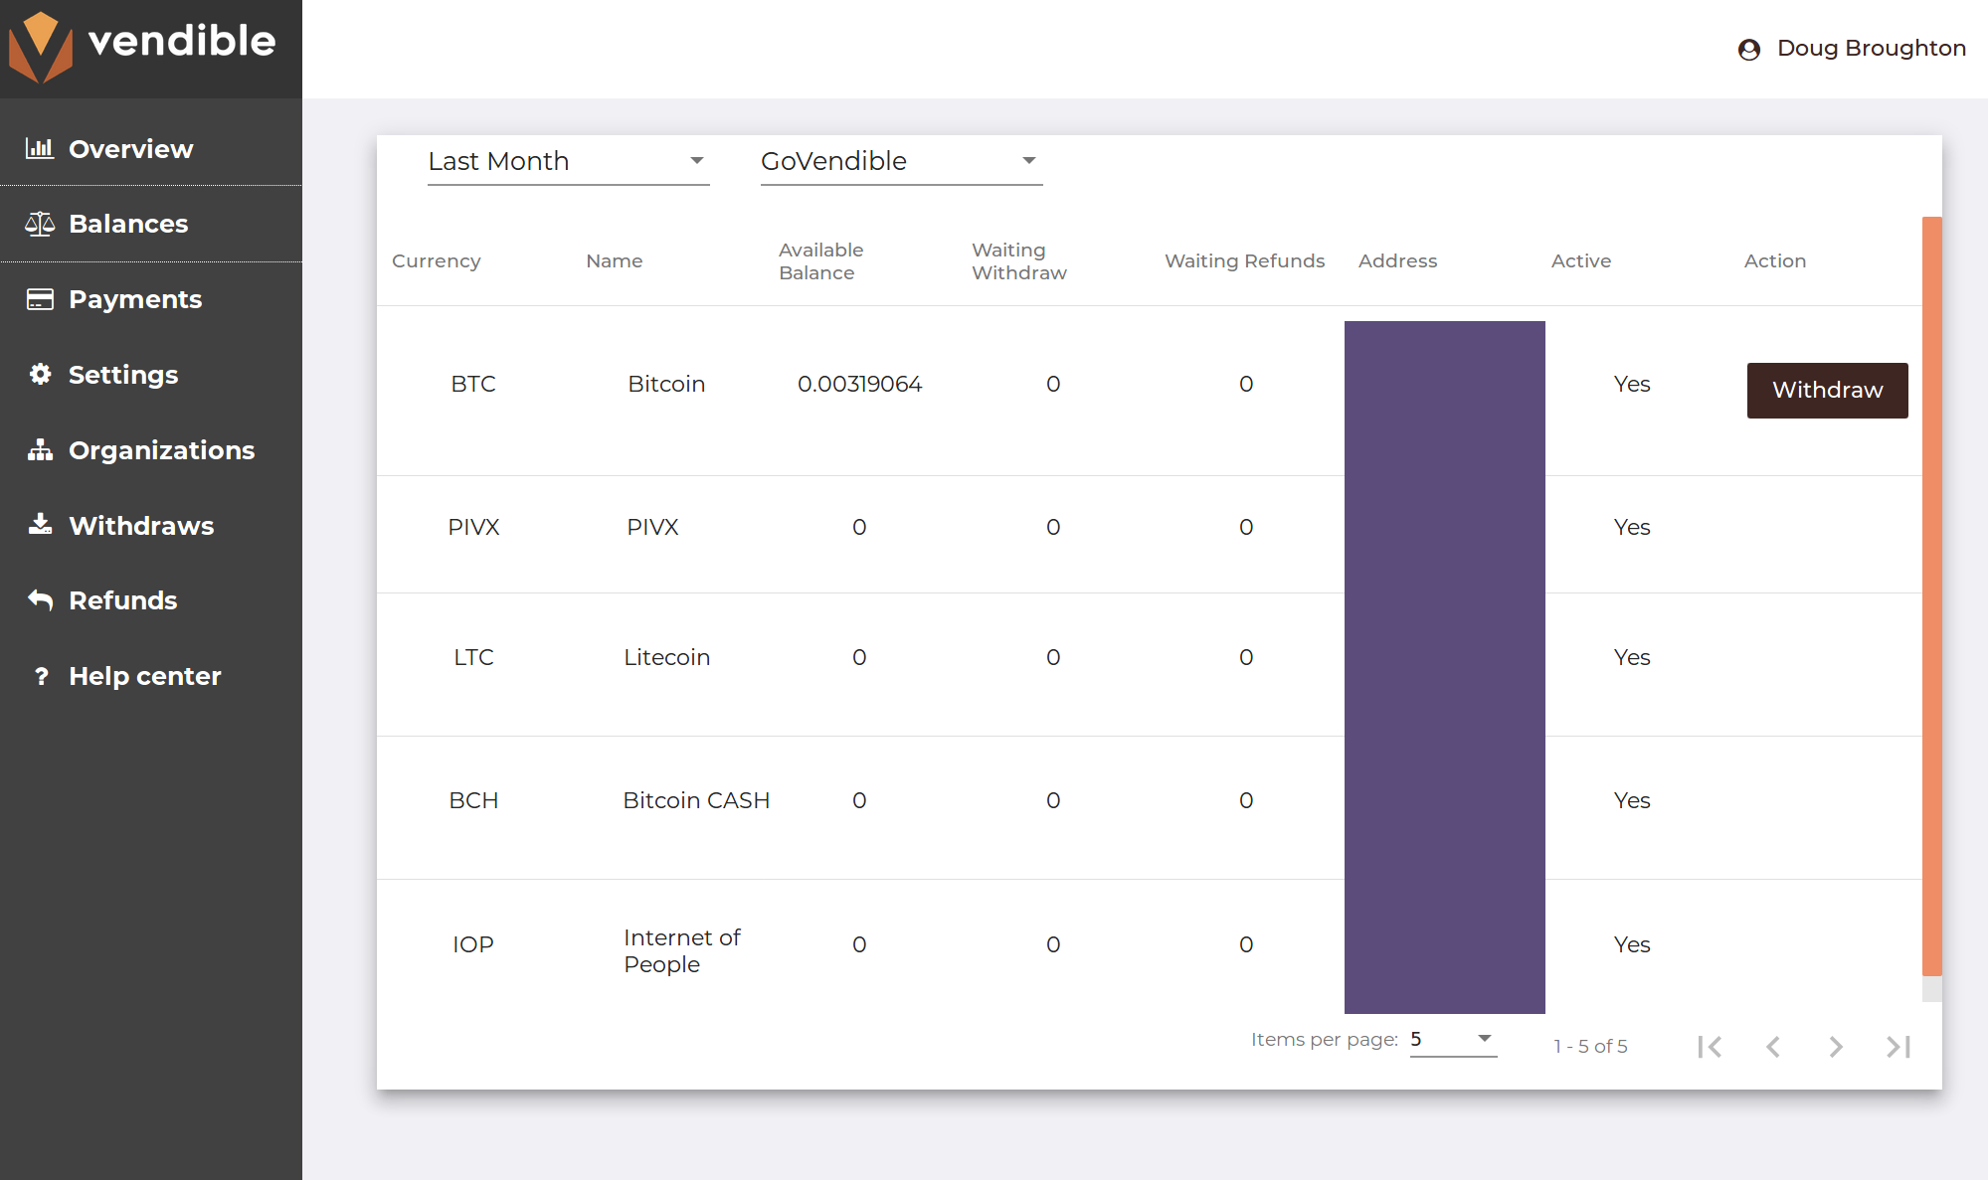Jump to the last page of results
The width and height of the screenshot is (1988, 1180).
(1898, 1046)
